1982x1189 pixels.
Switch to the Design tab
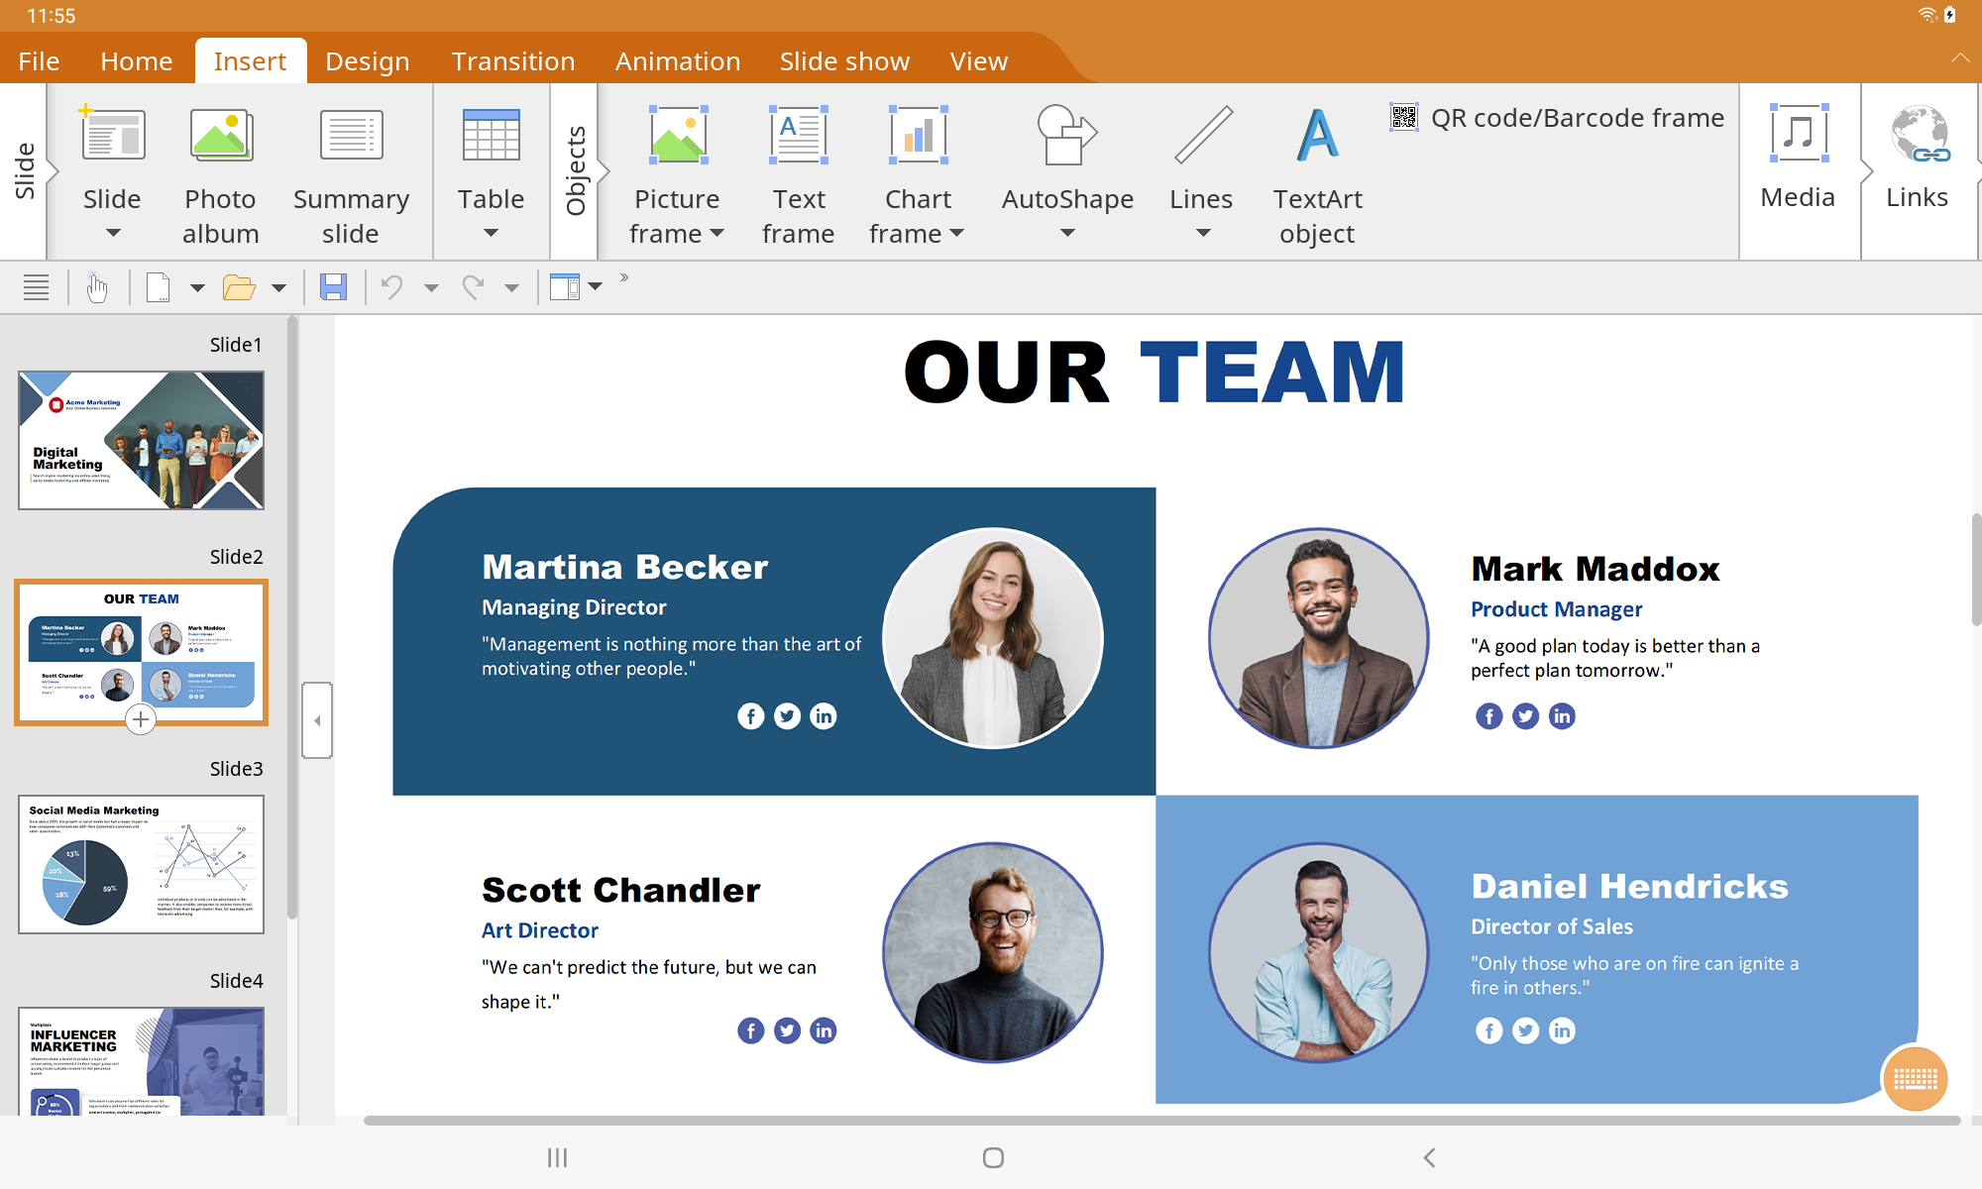(367, 61)
